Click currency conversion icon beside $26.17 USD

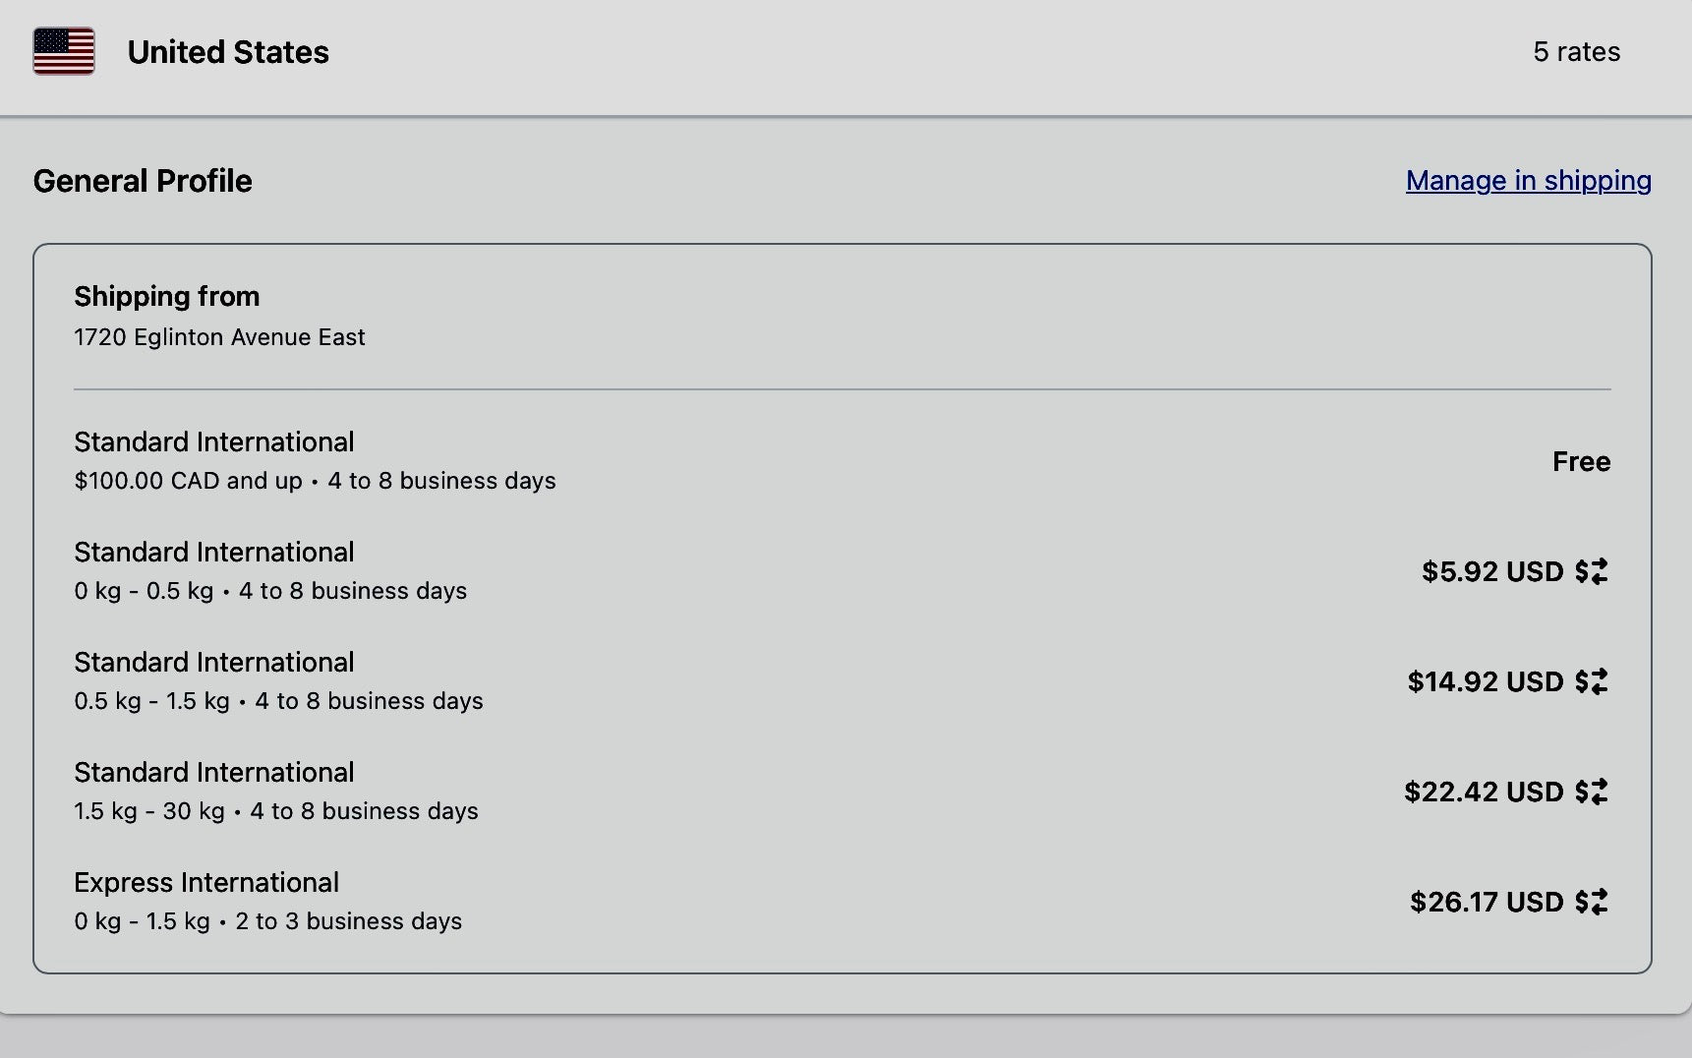pos(1592,902)
